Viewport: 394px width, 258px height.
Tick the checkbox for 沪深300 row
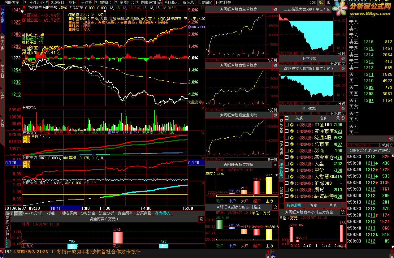287,183
